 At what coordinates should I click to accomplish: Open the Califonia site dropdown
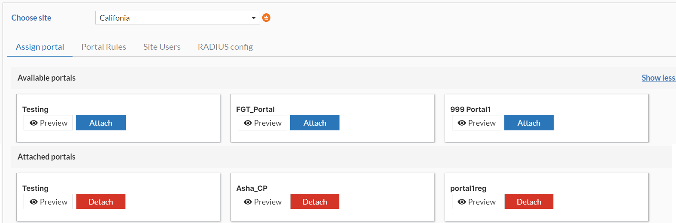point(177,18)
